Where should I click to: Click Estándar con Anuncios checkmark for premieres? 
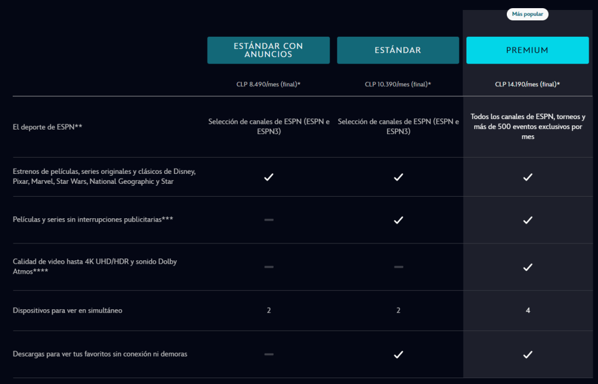point(269,177)
